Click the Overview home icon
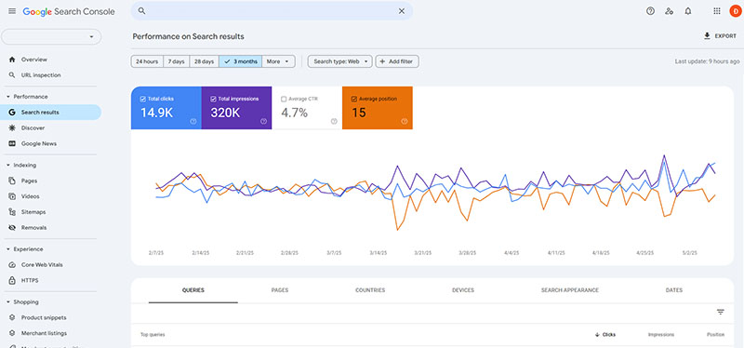 coord(12,60)
